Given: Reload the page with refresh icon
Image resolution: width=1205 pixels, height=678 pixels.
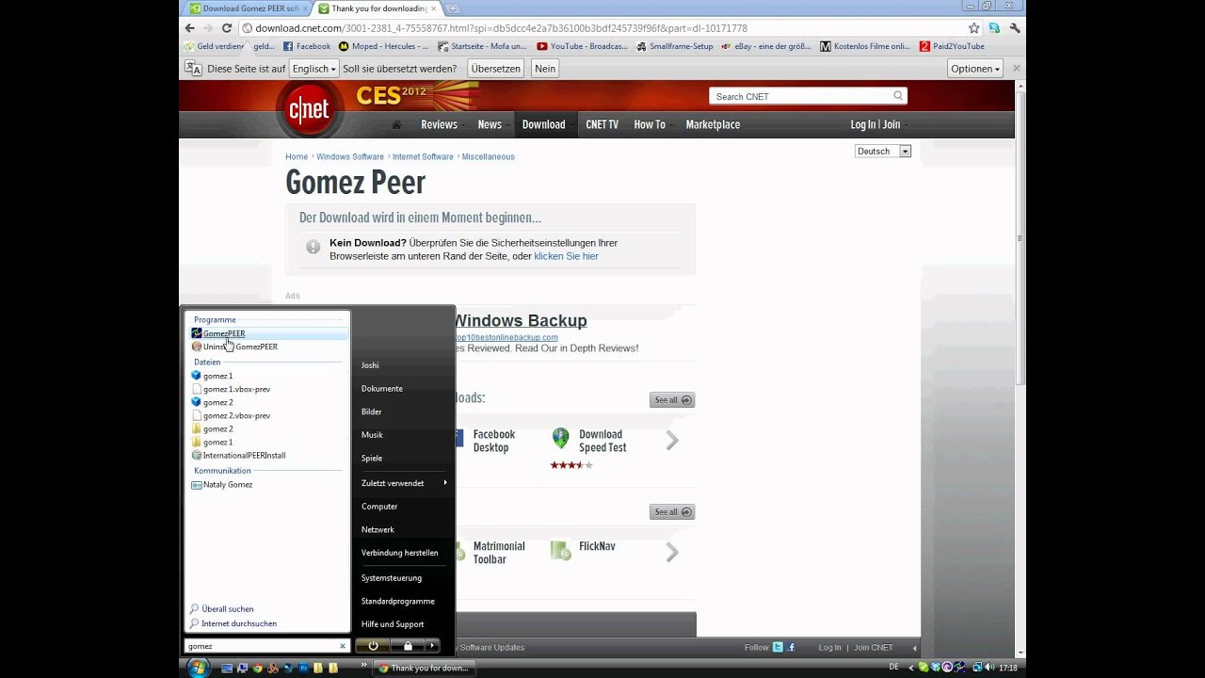Looking at the screenshot, I should click(227, 28).
